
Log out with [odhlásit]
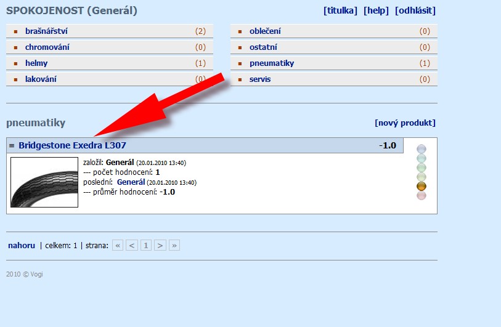(x=415, y=10)
